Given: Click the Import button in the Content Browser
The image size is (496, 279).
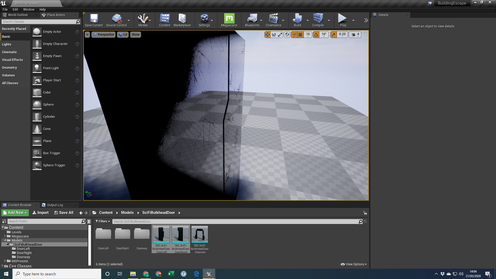Looking at the screenshot, I should [40, 212].
